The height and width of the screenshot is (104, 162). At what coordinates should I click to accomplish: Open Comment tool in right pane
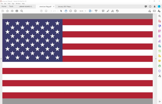coord(159,61)
